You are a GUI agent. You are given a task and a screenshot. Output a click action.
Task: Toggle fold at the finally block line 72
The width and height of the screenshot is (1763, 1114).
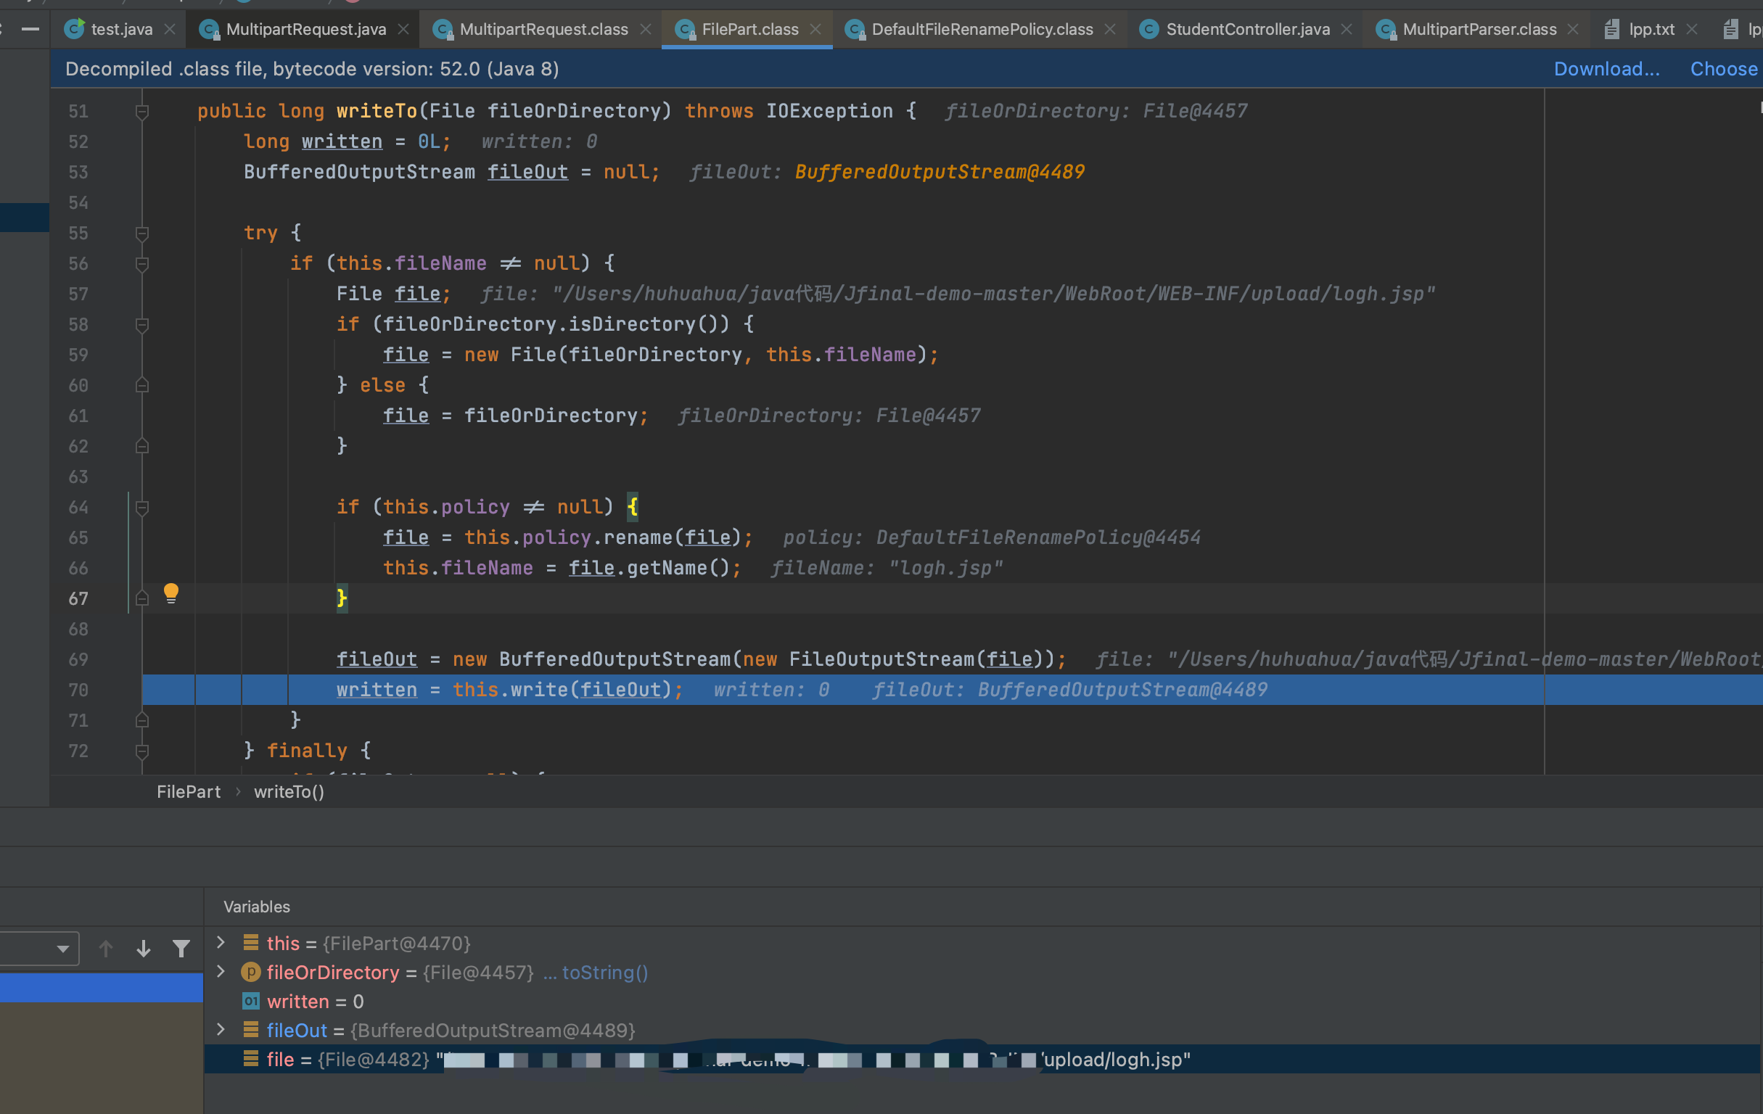pos(142,751)
